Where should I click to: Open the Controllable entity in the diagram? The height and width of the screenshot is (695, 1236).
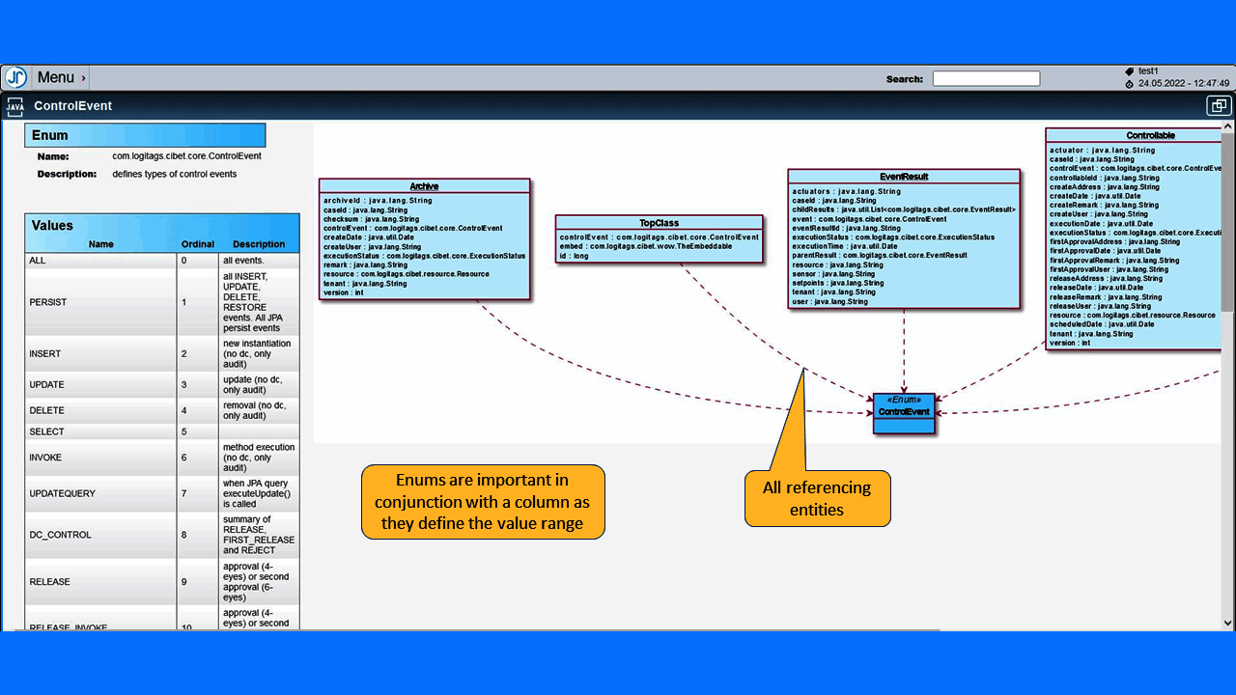(x=1149, y=136)
